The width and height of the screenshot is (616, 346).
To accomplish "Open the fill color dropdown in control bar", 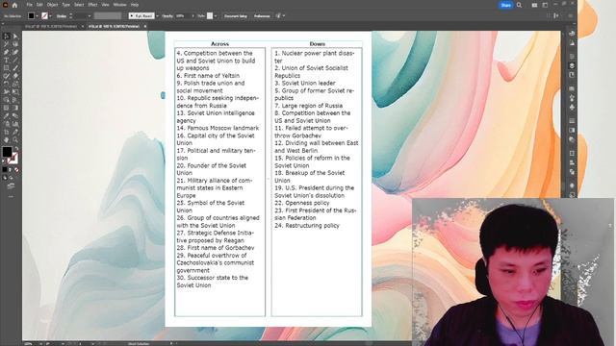I will click(x=37, y=16).
